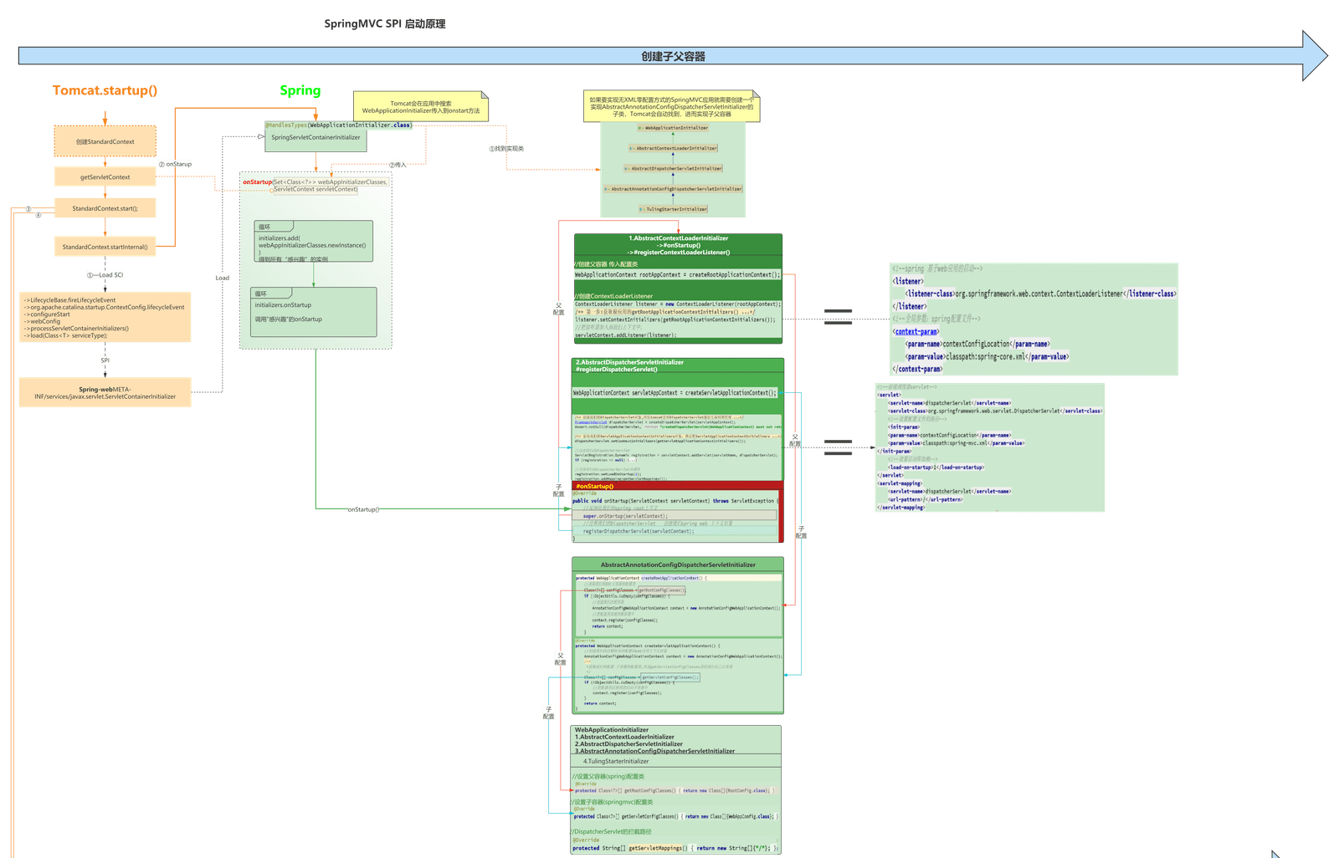Click the "<context-param>" opening tag
Screen dimensions: 1339x858
click(916, 331)
